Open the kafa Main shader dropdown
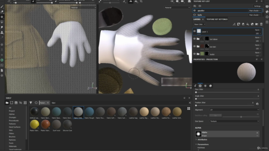The width and height of the screenshot is (269, 151). coord(255,15)
